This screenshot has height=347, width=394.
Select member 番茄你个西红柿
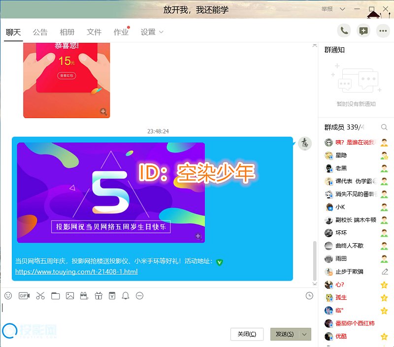coord(356,323)
